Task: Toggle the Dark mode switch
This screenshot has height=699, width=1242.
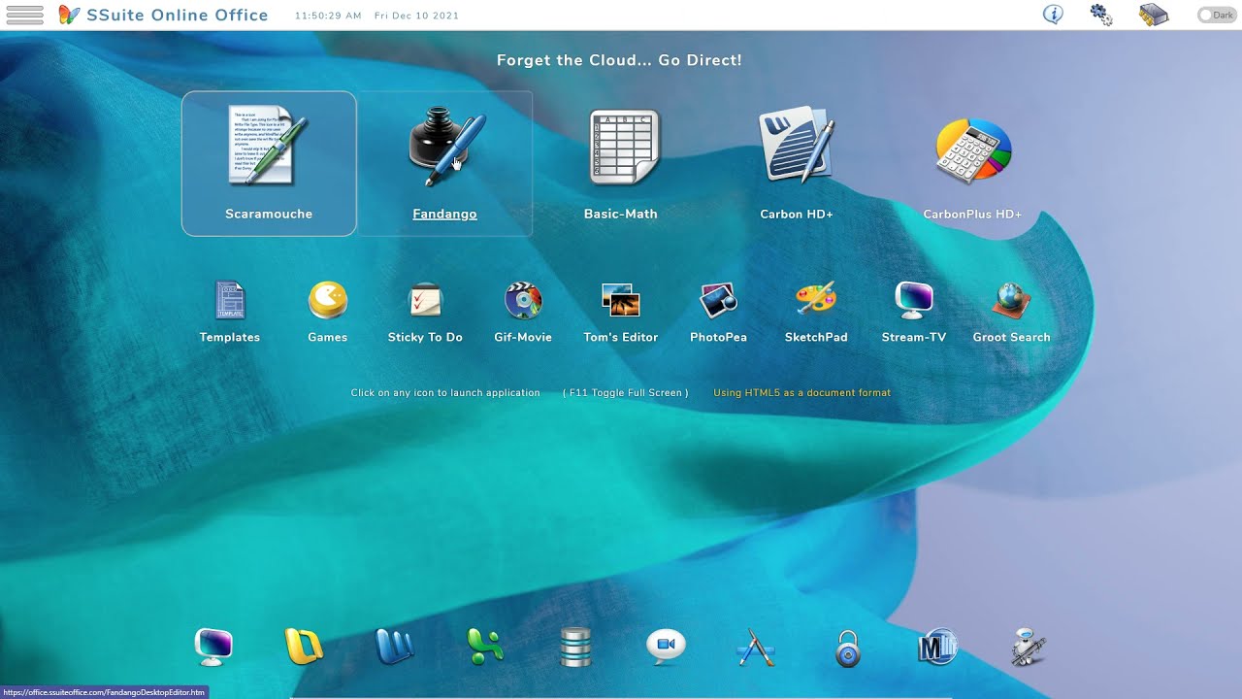Action: point(1217,16)
